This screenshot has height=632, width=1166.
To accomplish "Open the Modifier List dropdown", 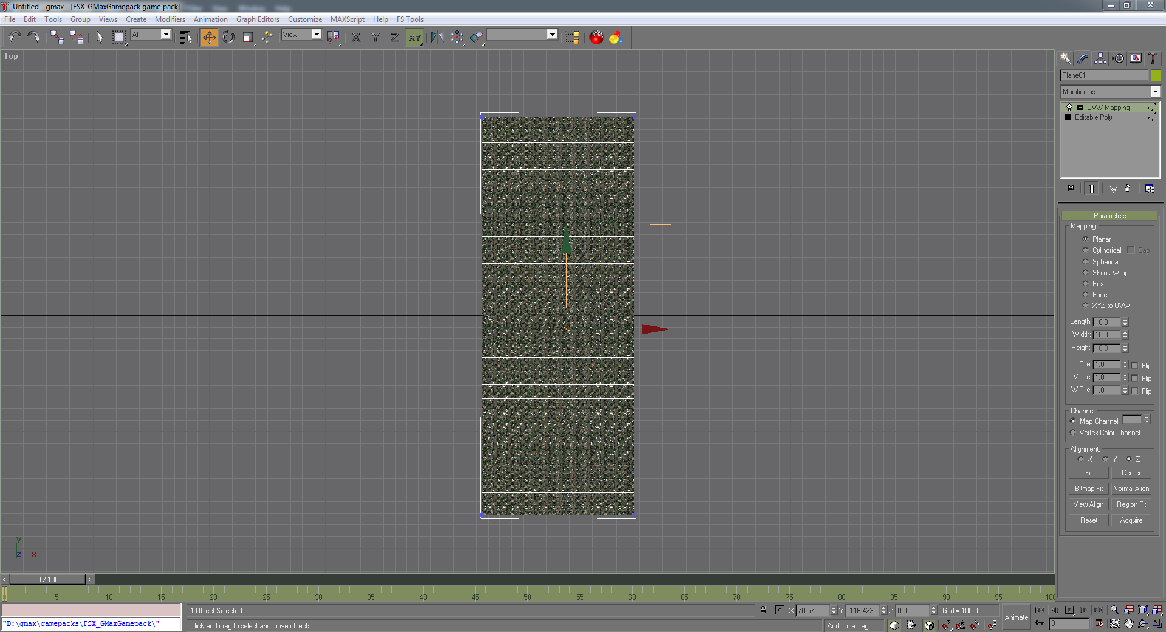I will point(1155,92).
